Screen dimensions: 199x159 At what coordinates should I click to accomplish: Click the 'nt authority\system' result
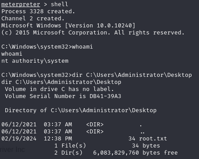pos(35,61)
